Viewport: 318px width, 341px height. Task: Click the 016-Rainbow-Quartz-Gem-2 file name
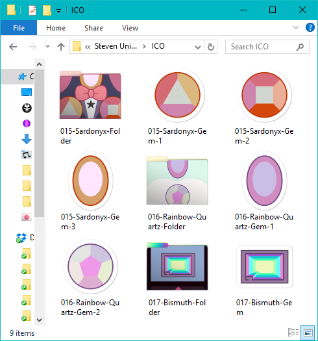coord(90,307)
